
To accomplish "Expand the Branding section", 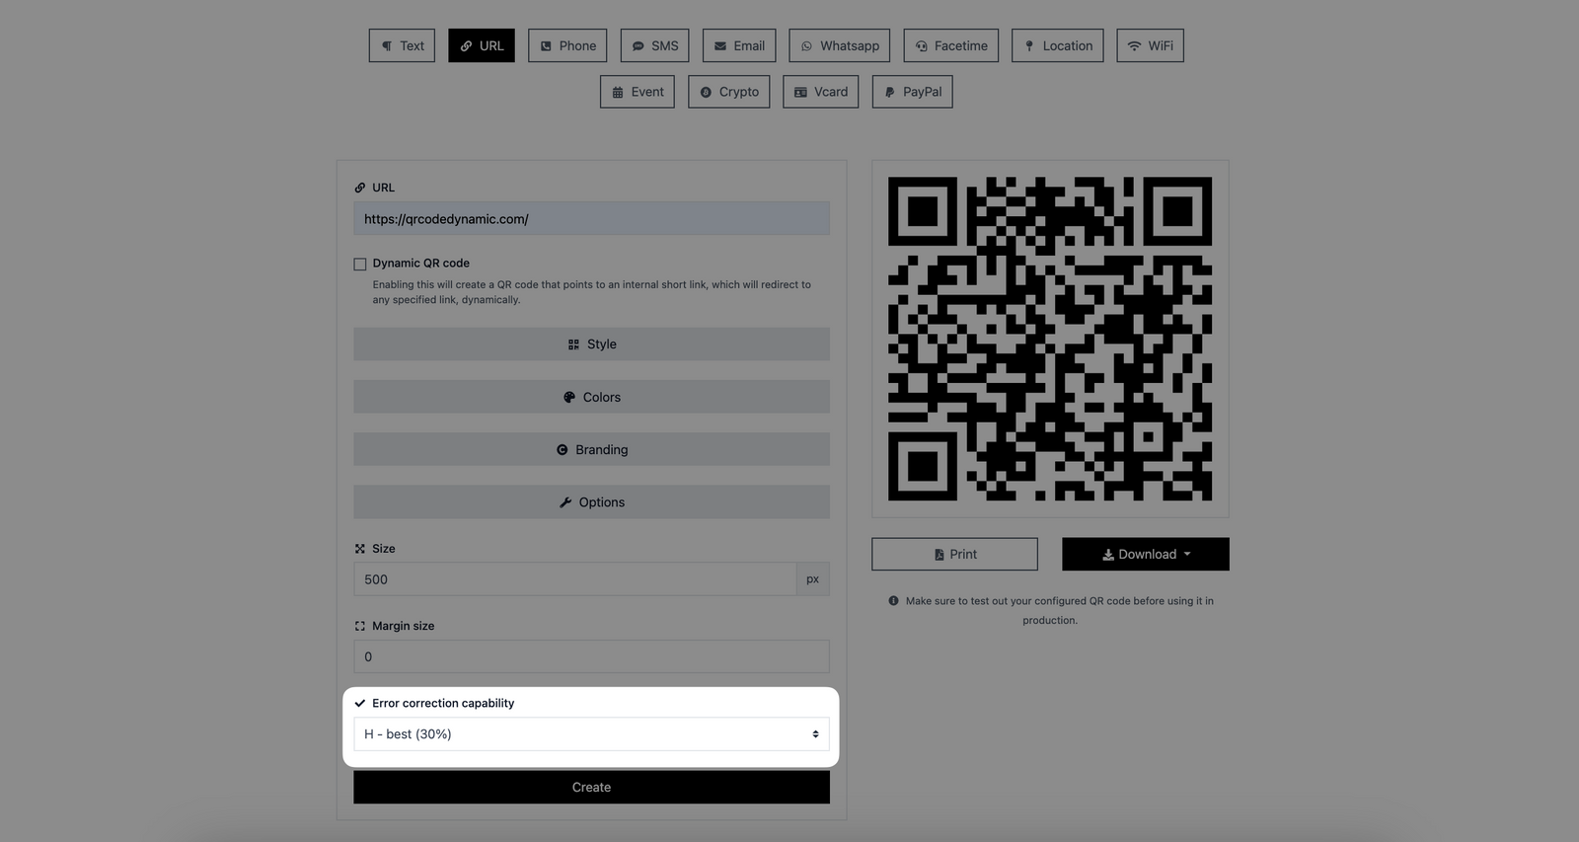I will point(591,449).
